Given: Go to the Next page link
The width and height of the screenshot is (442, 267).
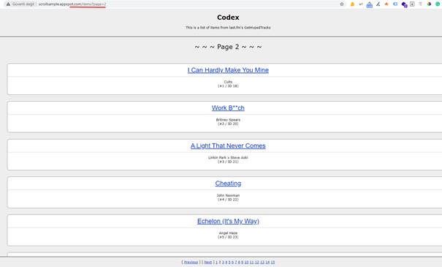Looking at the screenshot, I should pyautogui.click(x=208, y=262).
